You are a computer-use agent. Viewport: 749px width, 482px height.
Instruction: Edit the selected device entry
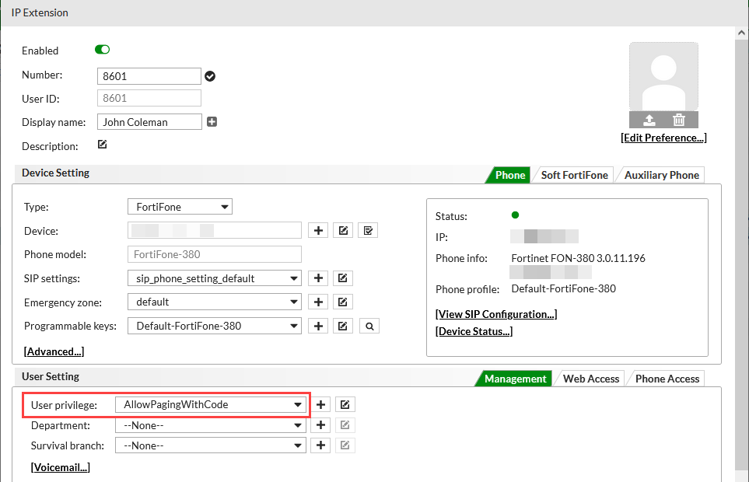tap(343, 229)
